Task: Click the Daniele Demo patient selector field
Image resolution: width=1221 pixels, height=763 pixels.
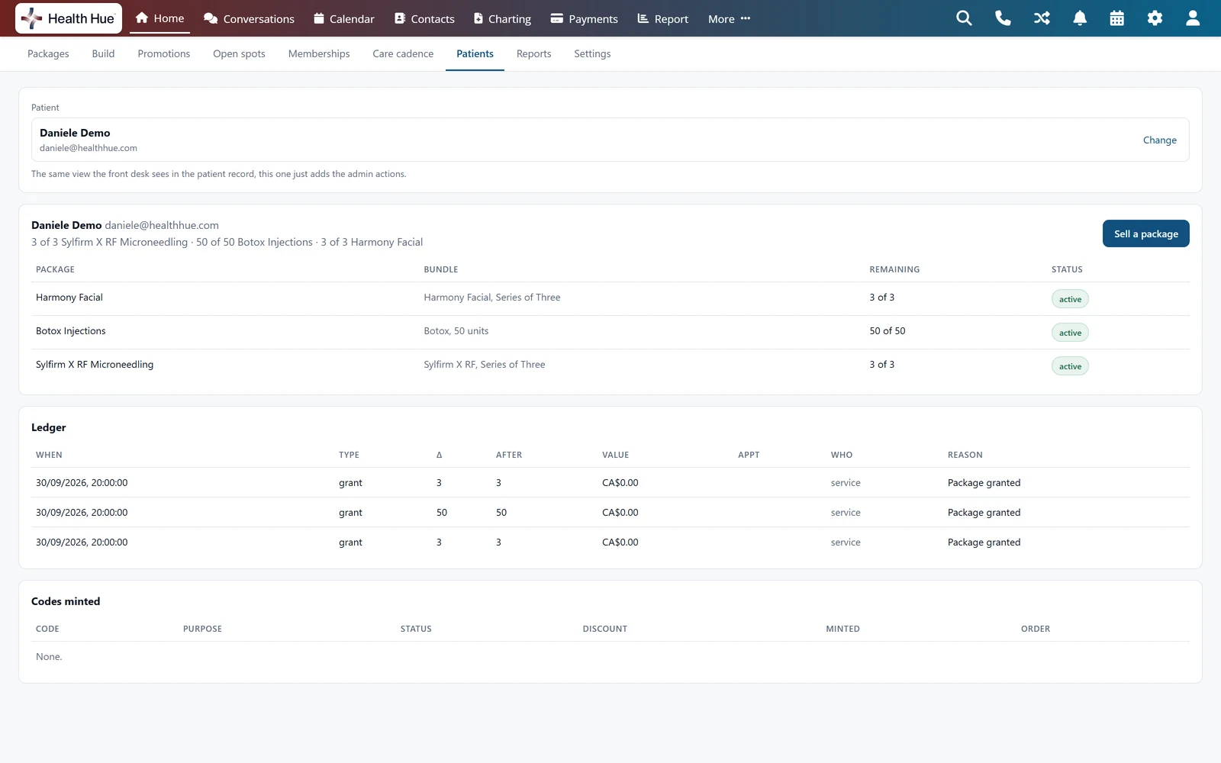Action: point(610,140)
